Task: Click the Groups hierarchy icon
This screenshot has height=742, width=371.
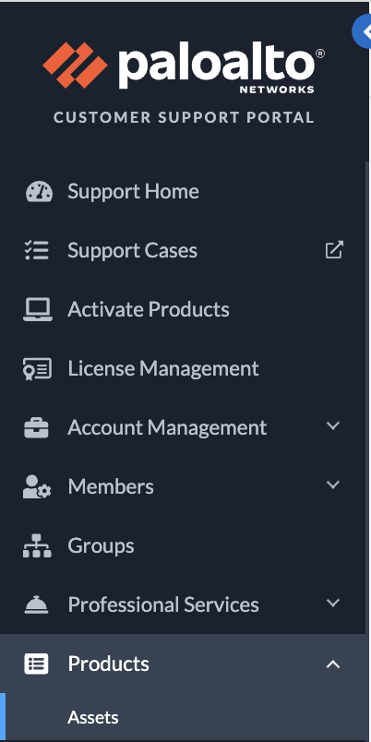Action: (37, 545)
